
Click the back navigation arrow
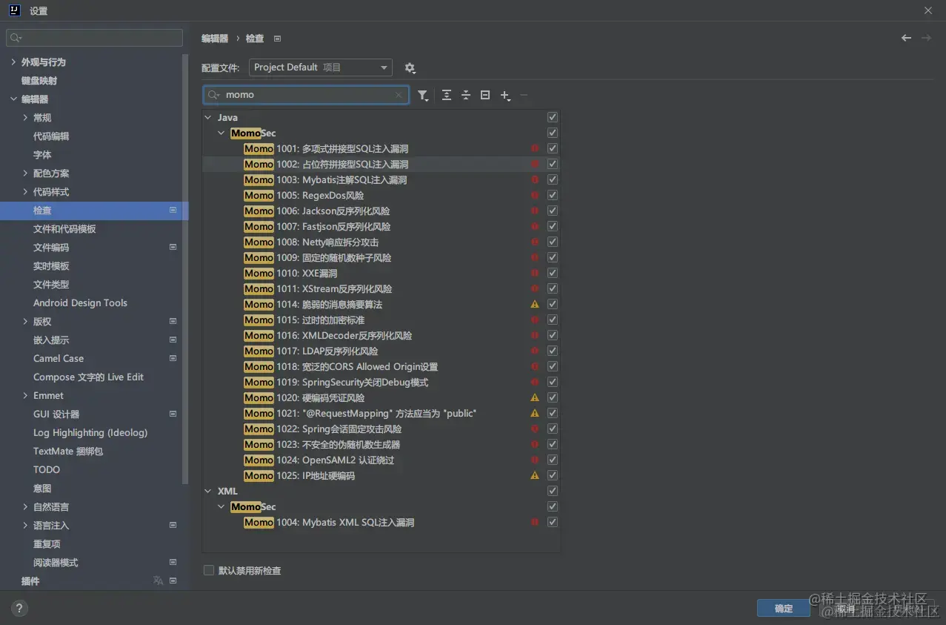[x=905, y=38]
